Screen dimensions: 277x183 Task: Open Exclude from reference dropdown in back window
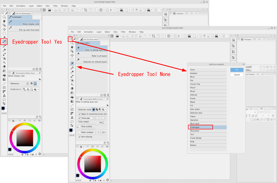38,89
